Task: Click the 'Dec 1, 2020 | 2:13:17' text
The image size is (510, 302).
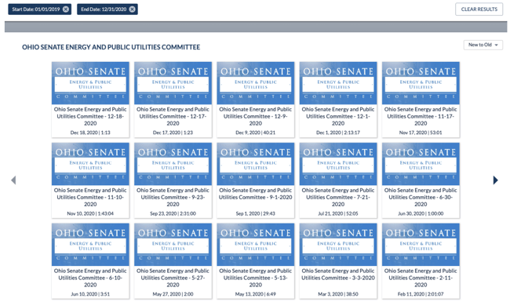Action: point(338,133)
